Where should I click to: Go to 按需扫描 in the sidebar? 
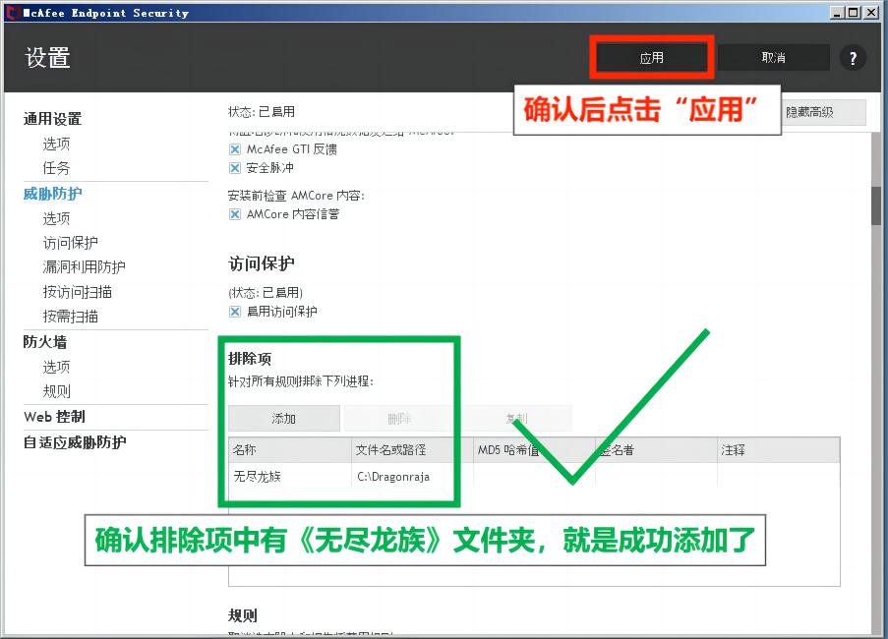click(x=70, y=317)
